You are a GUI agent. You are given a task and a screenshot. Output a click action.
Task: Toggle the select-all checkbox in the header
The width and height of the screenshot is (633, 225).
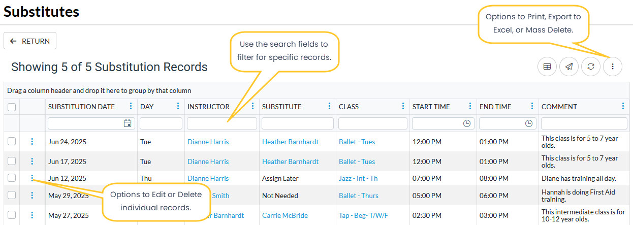(x=12, y=107)
